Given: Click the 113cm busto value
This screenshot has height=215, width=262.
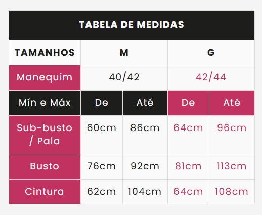Looking at the screenshot, I should coord(232,166).
